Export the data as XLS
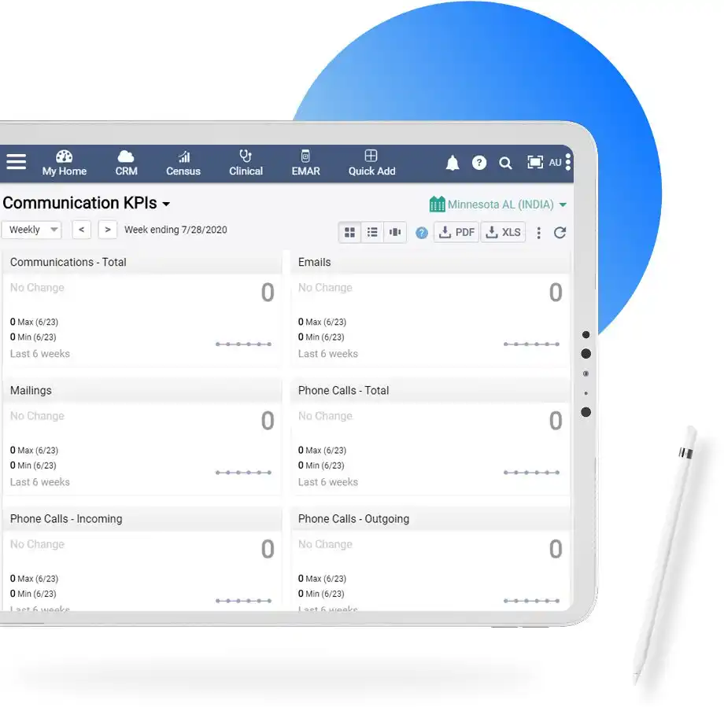724x707 pixels. (503, 232)
